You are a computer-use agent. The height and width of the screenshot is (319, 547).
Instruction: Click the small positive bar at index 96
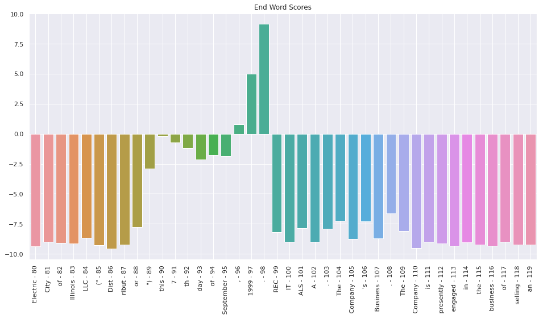[x=239, y=129]
